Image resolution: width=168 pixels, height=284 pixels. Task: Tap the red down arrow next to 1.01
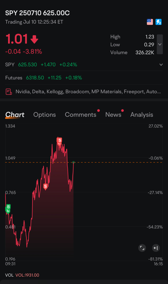click(x=34, y=39)
